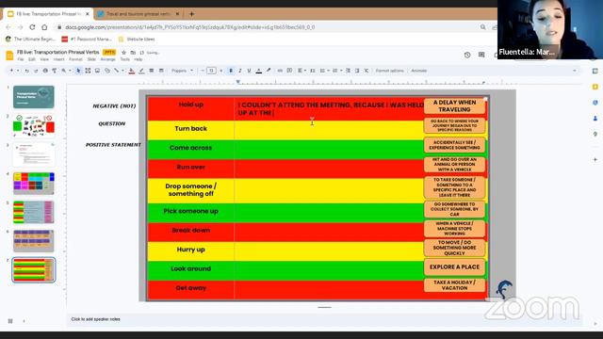Toggle Italic formatting
603x339 pixels.
[x=240, y=71]
